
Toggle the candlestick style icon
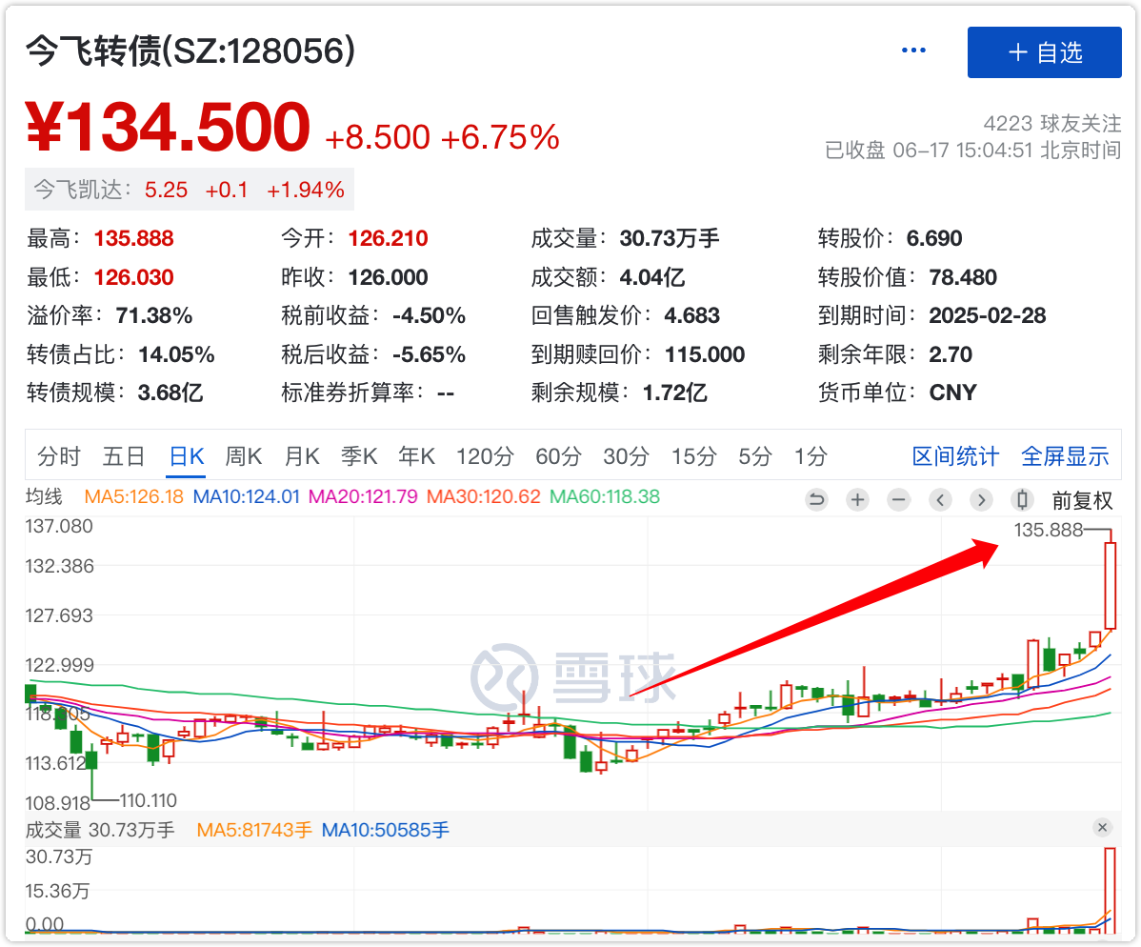(1023, 499)
